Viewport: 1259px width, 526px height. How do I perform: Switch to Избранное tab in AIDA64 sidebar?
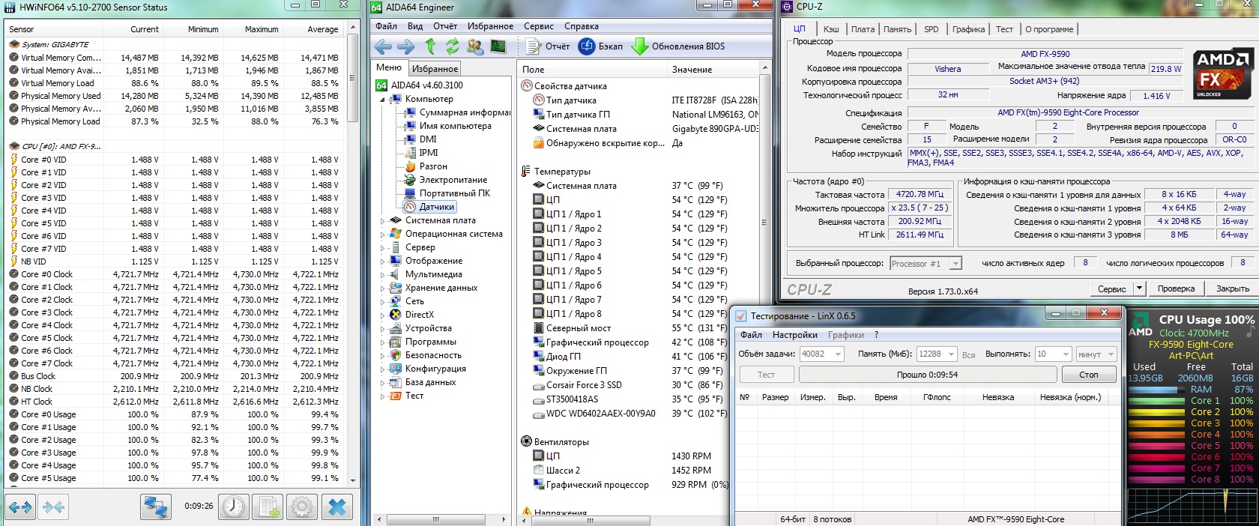coord(435,68)
